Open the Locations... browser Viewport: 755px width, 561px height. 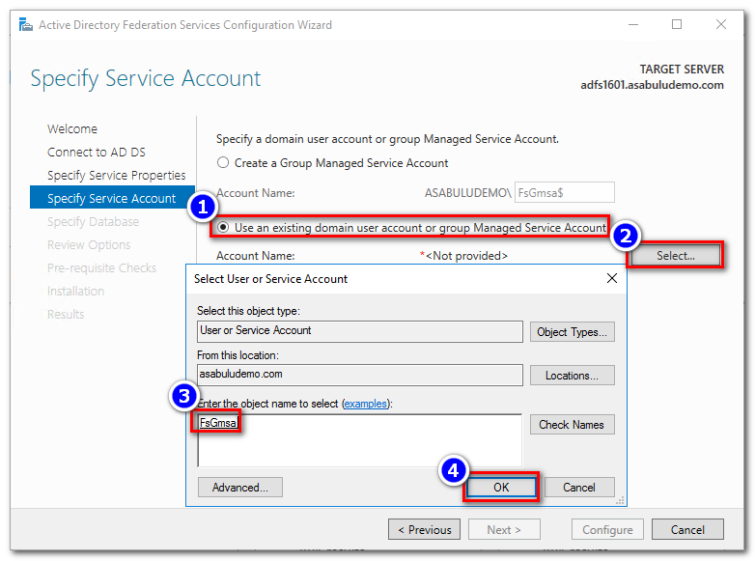point(572,375)
